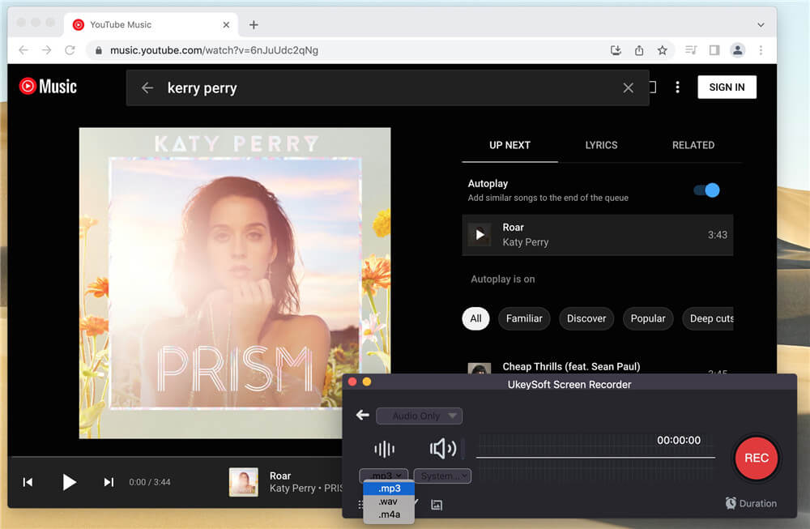Open the Audio Only mode dropdown
The width and height of the screenshot is (810, 529).
click(x=419, y=416)
